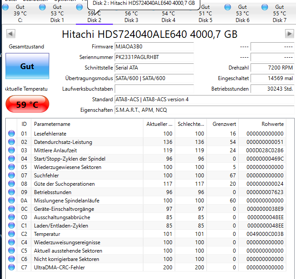Click status orb for Laden/Entladen-Zyklen row
The height and width of the screenshot is (279, 296).
coord(11,226)
